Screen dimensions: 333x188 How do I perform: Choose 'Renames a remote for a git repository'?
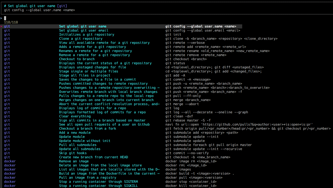tap(95, 51)
